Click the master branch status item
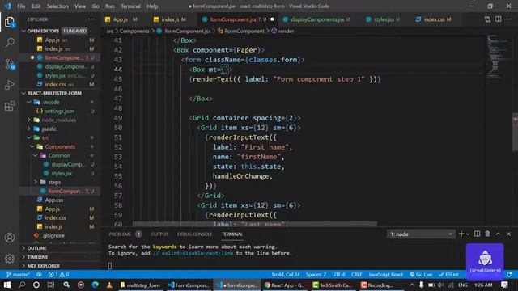The image size is (518, 291). (x=18, y=275)
